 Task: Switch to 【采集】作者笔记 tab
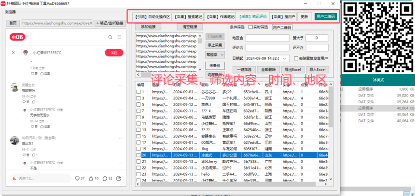tap(220, 17)
